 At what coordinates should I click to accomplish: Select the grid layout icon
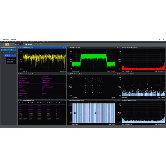[31, 44]
